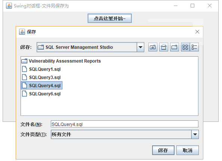This screenshot has height=161, width=222.
Task: Close the 保存 dialog
Action: click(197, 32)
